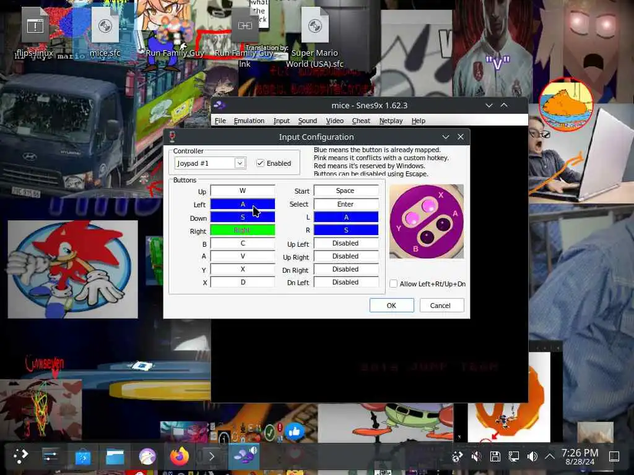634x475 pixels.
Task: Open the removable disk tray icon
Action: click(x=495, y=456)
